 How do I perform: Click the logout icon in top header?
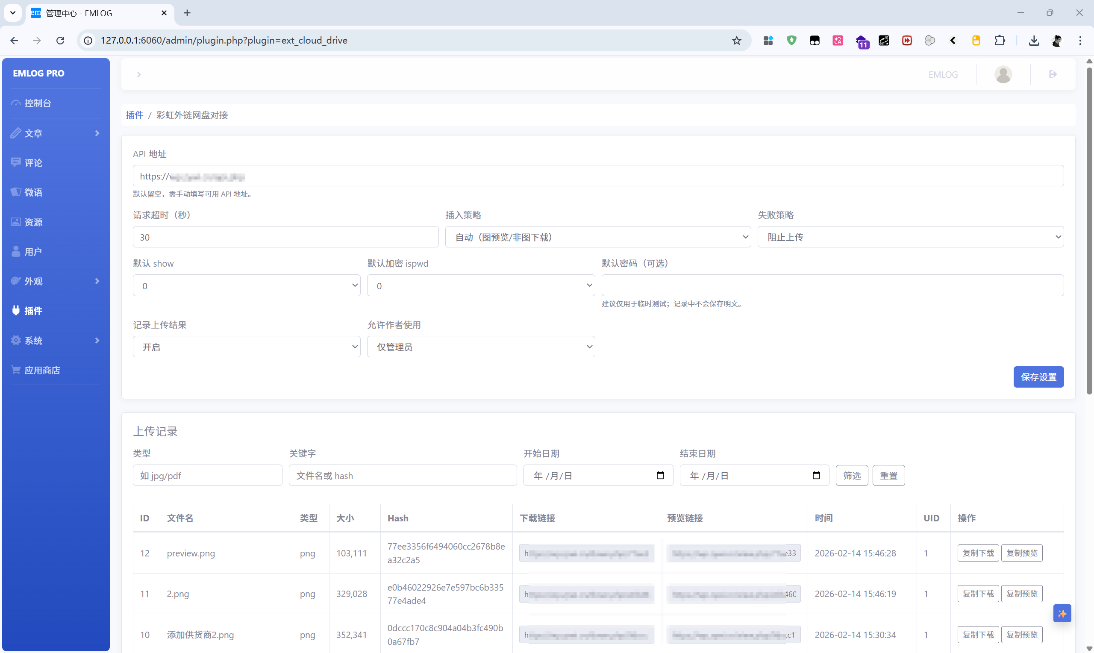pos(1052,74)
